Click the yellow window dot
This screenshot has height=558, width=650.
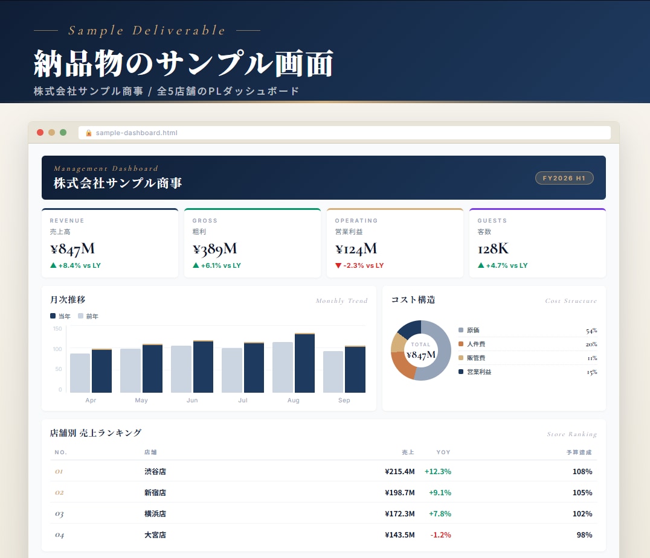(x=51, y=133)
